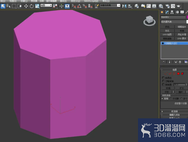Screen dimensions: 188x142
Task: Switch to the Hierarchy command panel tab
Action: coord(172,12)
